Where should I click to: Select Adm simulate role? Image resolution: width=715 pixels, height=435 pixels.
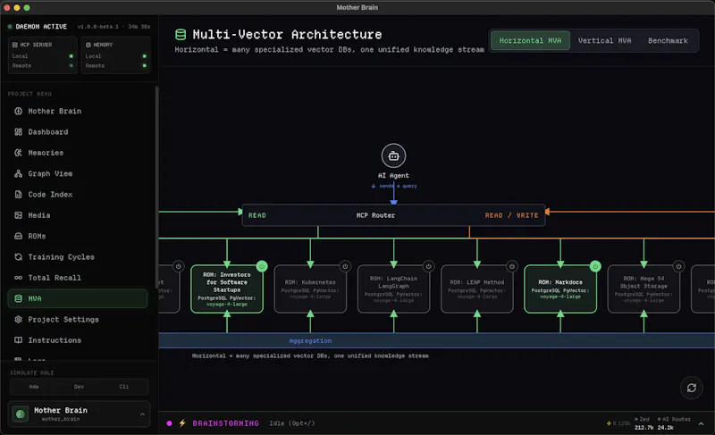coord(34,387)
